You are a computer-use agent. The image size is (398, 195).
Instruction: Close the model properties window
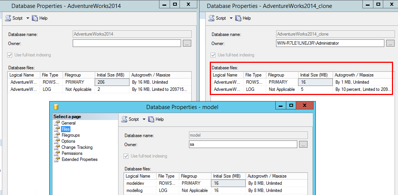click(x=304, y=105)
